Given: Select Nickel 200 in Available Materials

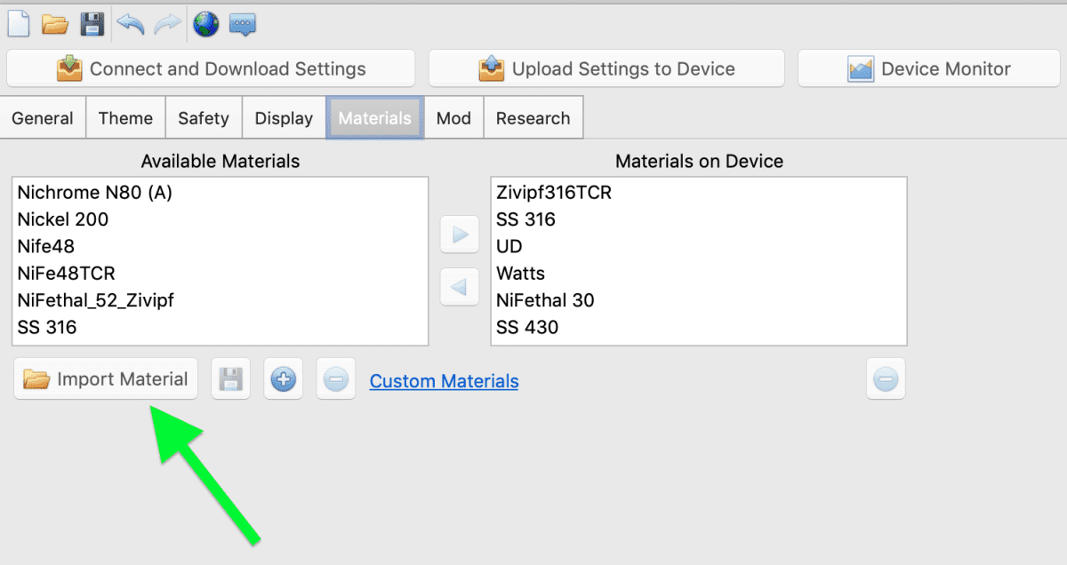Looking at the screenshot, I should [x=221, y=219].
